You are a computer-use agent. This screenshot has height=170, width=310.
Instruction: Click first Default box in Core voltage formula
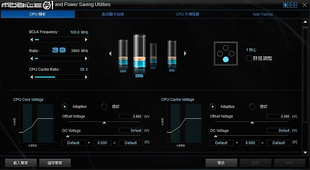(74, 143)
